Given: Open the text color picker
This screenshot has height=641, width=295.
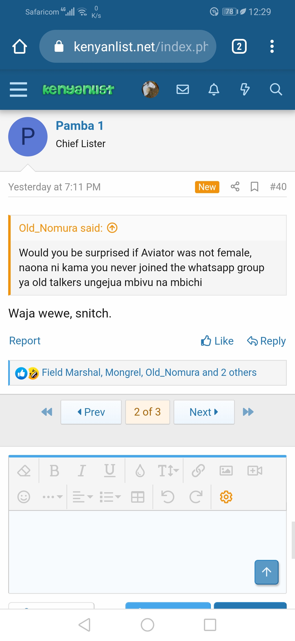Looking at the screenshot, I should pyautogui.click(x=140, y=471).
